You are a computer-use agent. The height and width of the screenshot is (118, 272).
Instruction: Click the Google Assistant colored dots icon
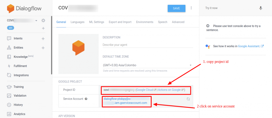208,46
